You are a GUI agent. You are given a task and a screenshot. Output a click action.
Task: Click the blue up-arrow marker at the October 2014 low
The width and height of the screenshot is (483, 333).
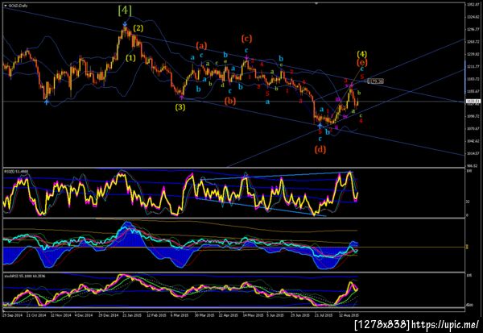46,102
